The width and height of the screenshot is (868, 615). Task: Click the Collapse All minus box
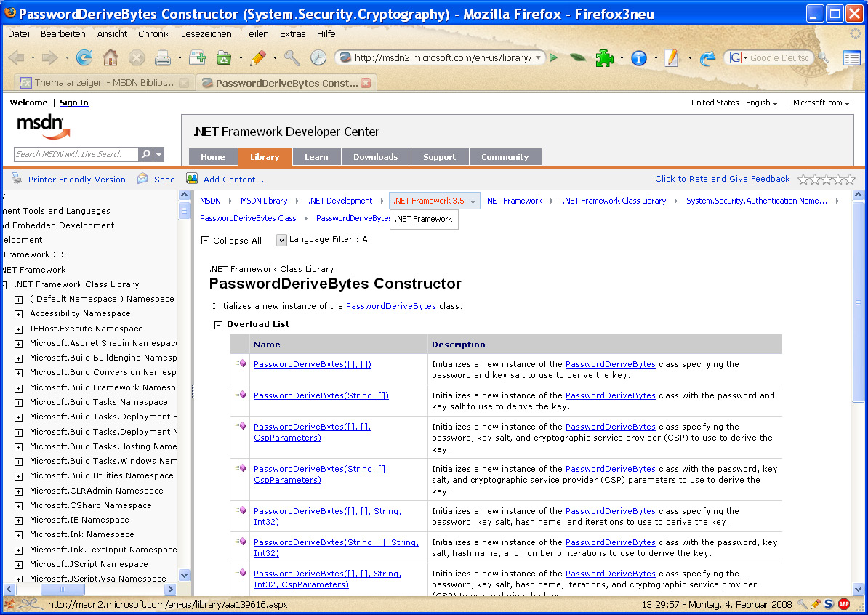[206, 240]
